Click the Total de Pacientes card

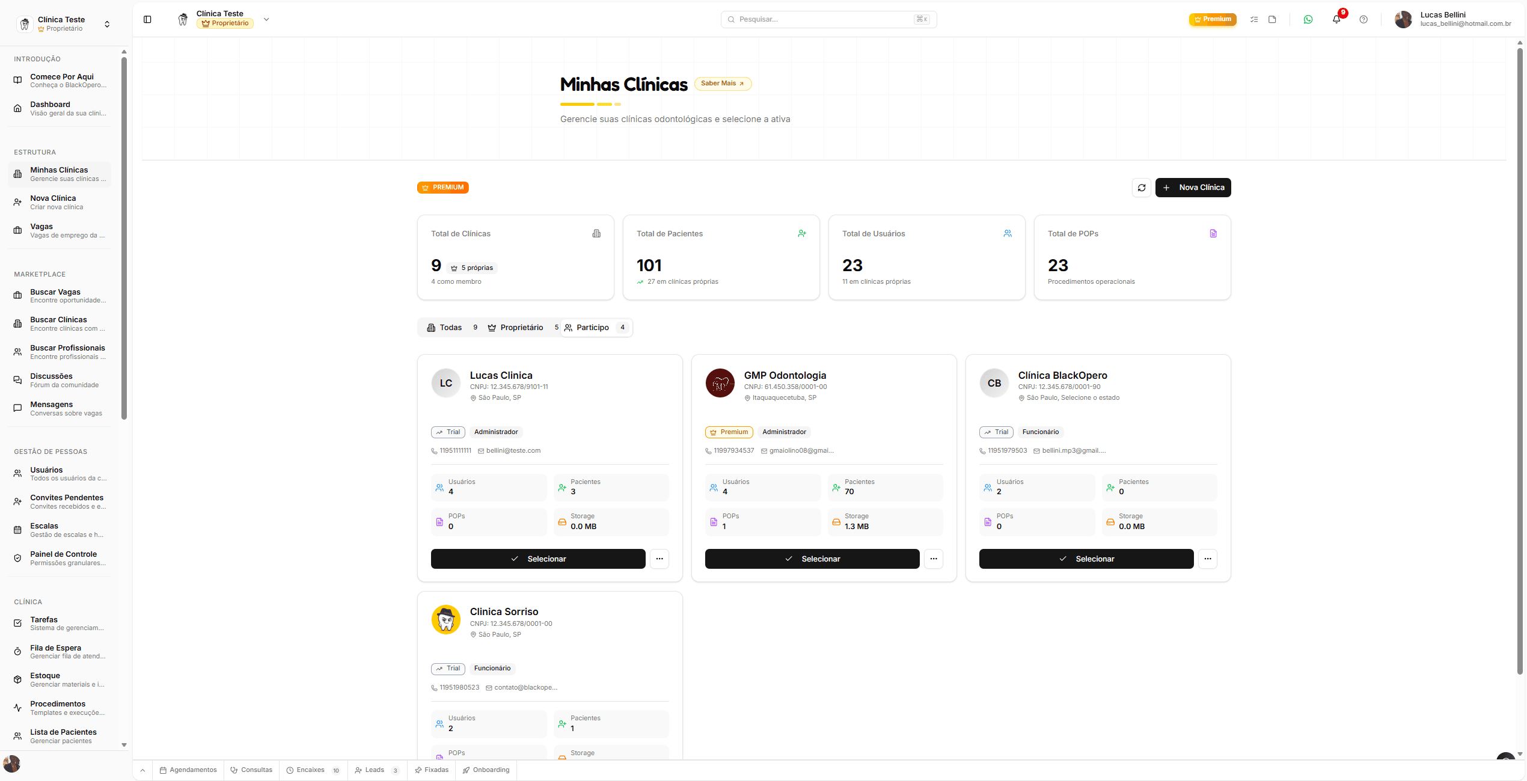coord(721,257)
